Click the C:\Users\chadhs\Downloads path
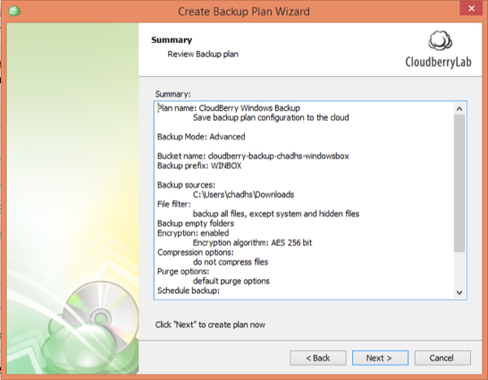 coord(243,195)
